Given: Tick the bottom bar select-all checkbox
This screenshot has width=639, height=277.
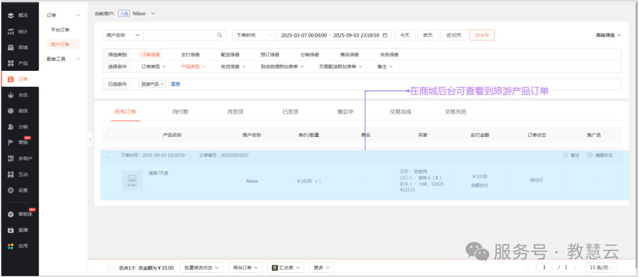Looking at the screenshot, I should click(111, 268).
